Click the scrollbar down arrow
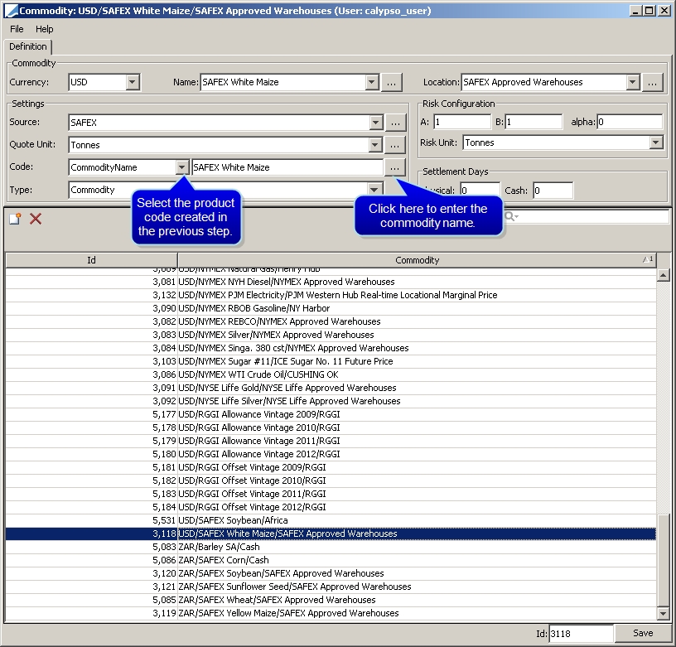Viewport: 676px width, 647px height. (663, 612)
